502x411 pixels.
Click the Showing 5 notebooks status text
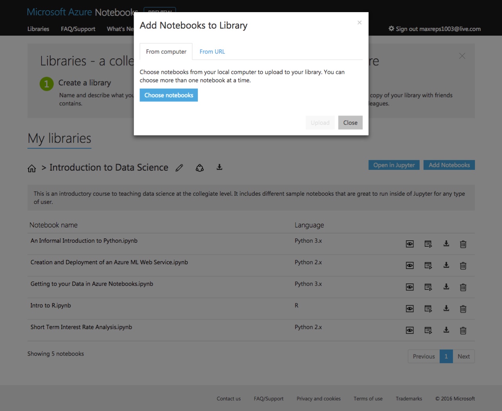point(56,354)
